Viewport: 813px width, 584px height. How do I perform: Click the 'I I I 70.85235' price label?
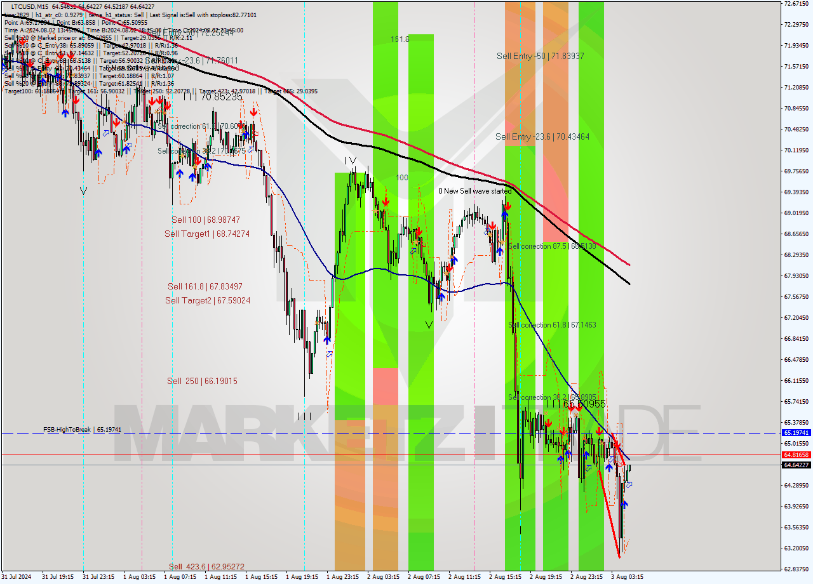click(x=213, y=97)
